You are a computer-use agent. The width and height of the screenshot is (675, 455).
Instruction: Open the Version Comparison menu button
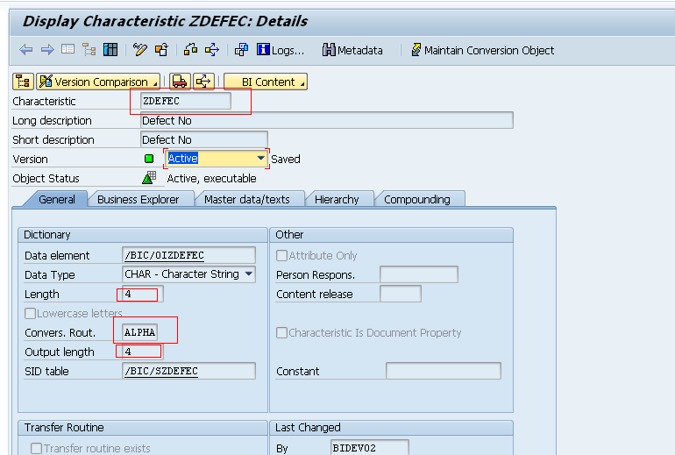coord(98,82)
